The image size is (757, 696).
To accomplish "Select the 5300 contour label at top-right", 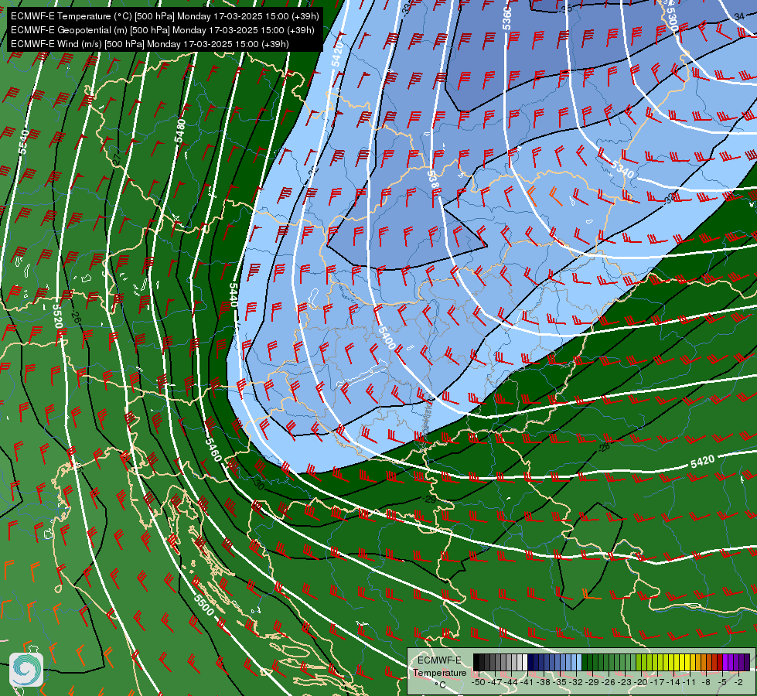I will [x=671, y=19].
